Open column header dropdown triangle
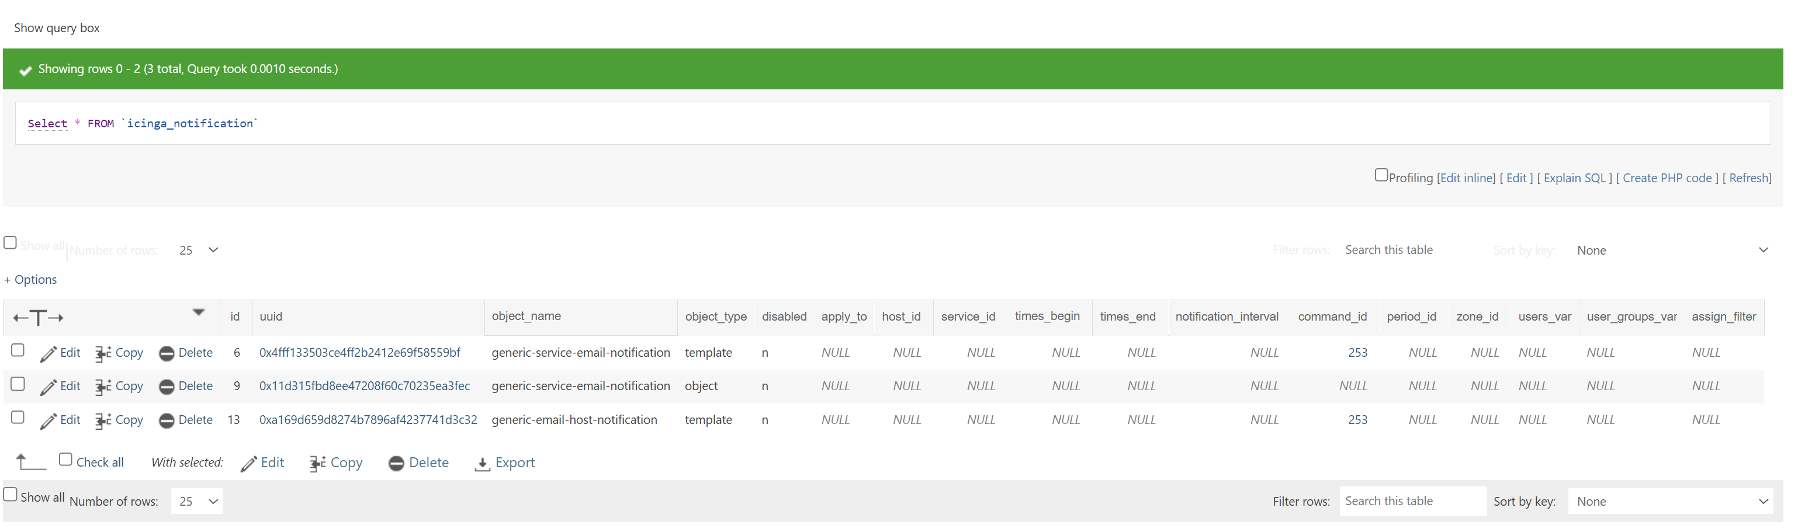Image resolution: width=1798 pixels, height=532 pixels. click(198, 312)
